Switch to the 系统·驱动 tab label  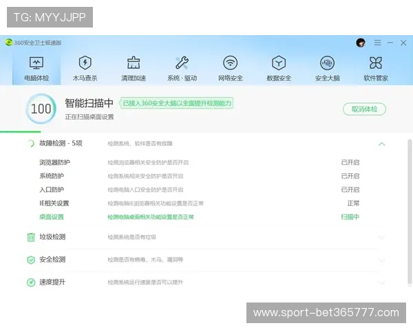(182, 78)
